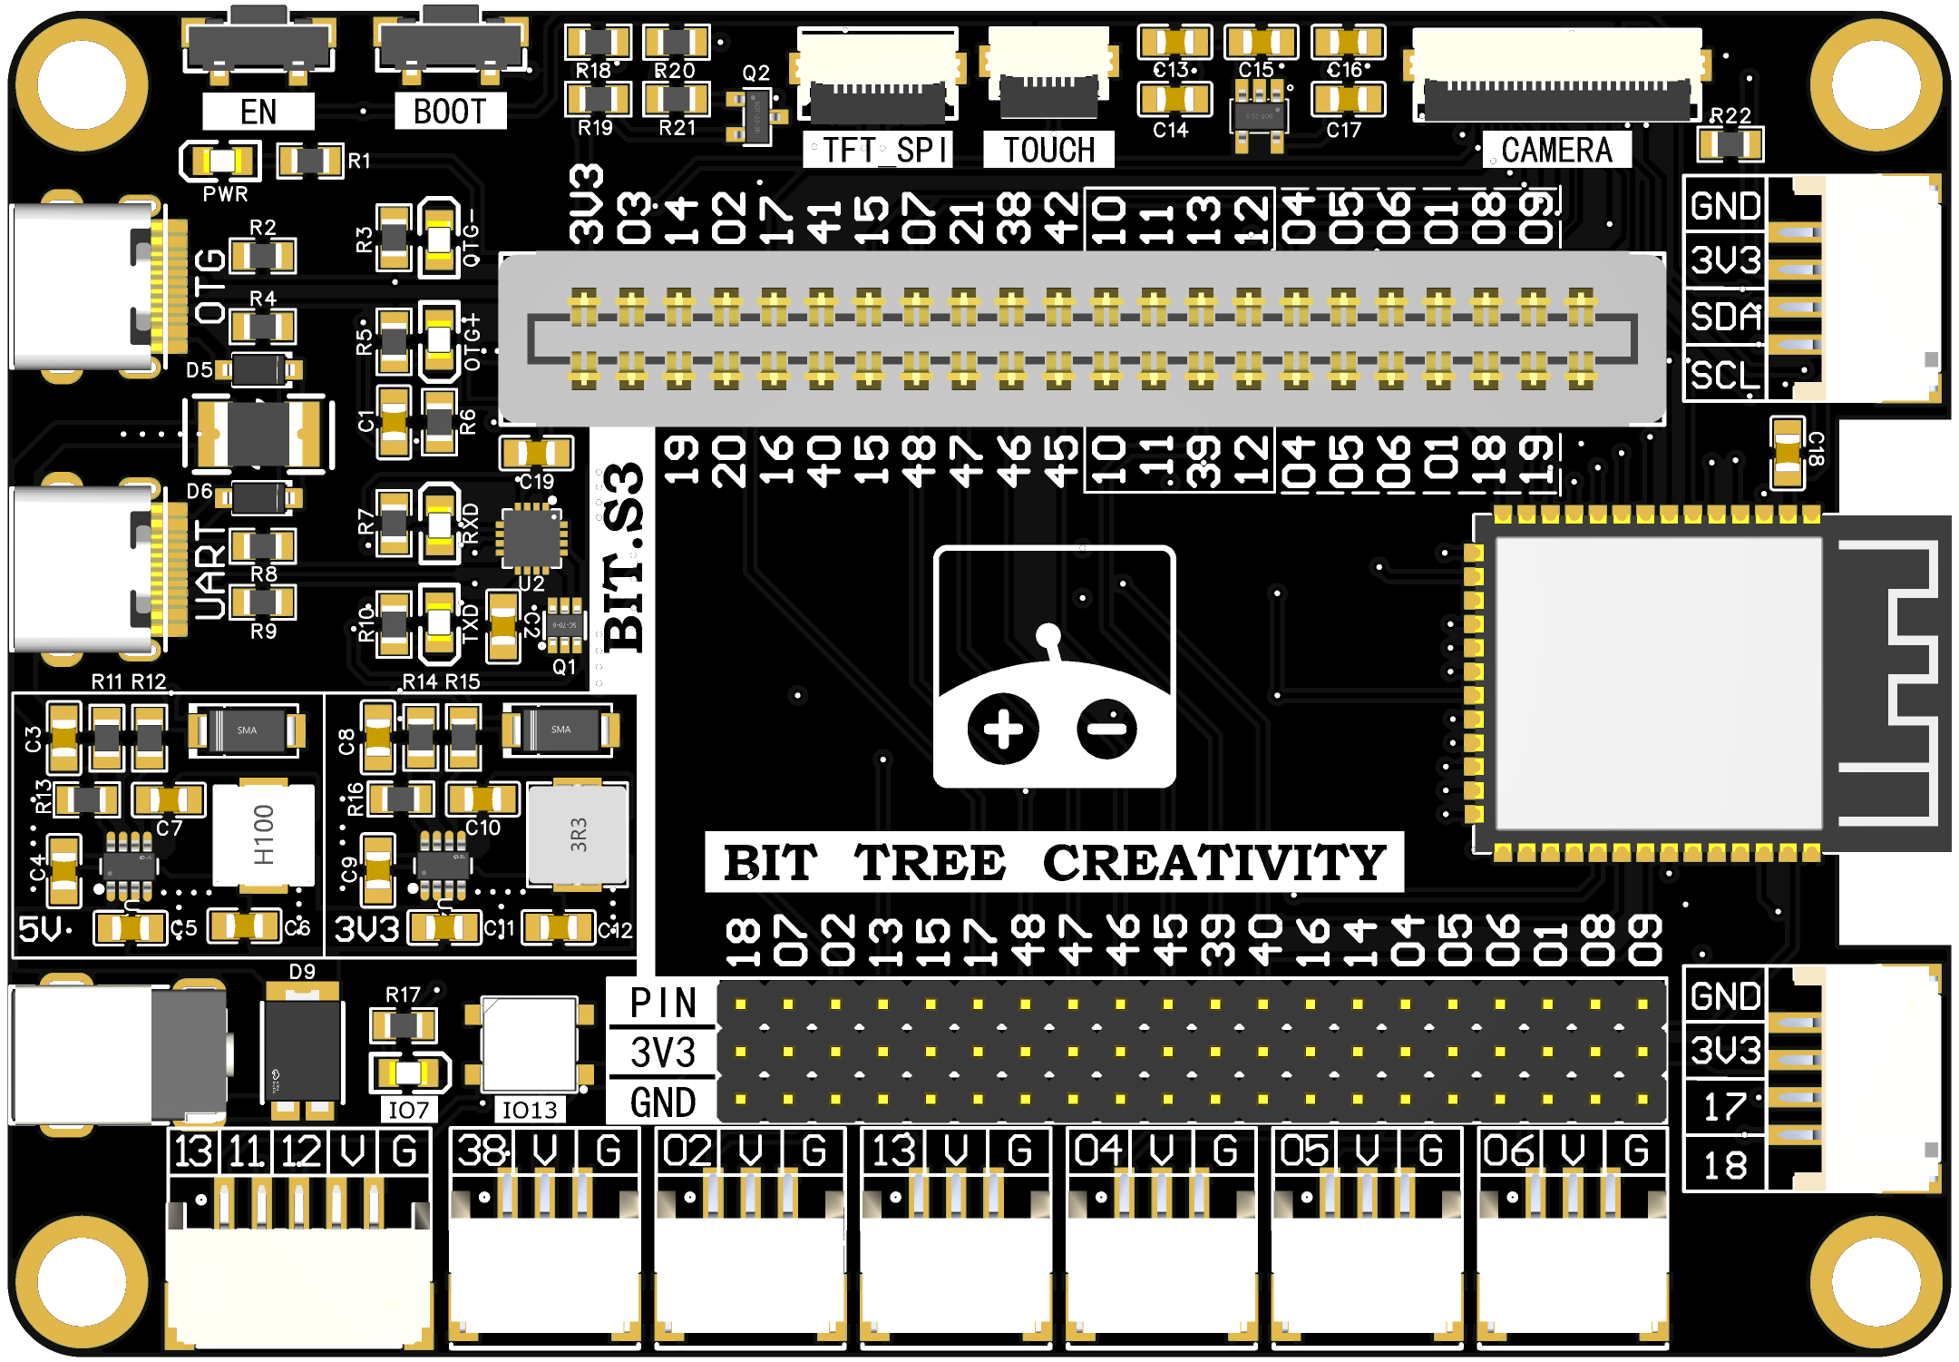The height and width of the screenshot is (1362, 1959).
Task: Click the TFT SPI label
Action: (x=877, y=150)
